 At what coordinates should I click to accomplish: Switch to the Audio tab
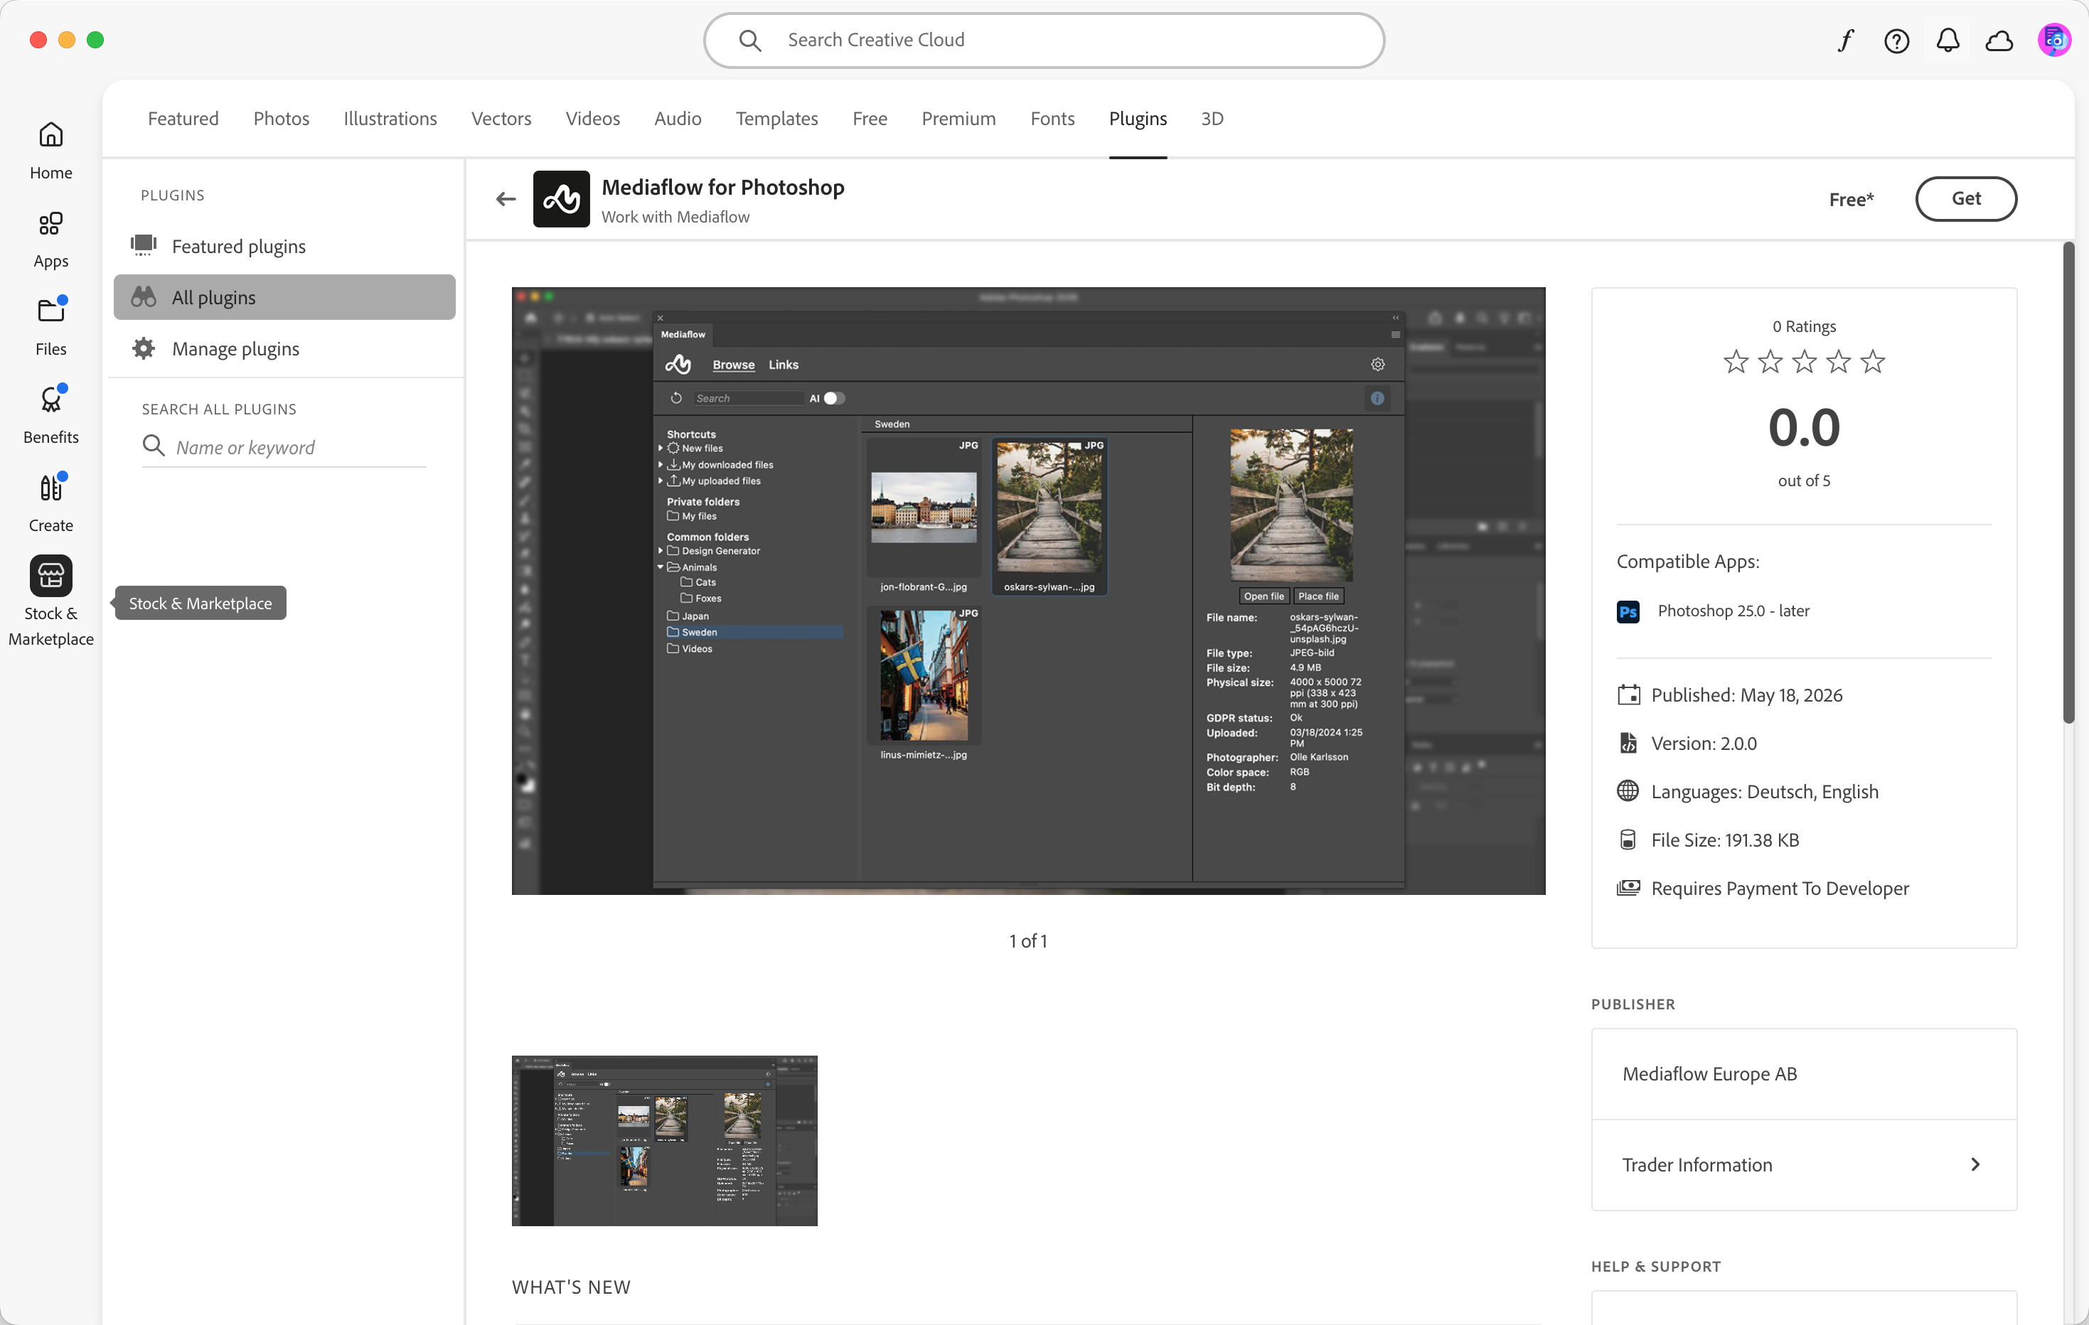(x=678, y=119)
